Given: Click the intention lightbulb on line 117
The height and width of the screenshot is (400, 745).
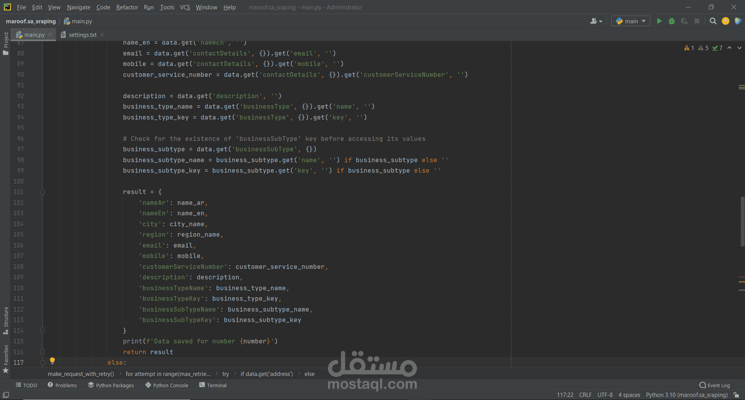Looking at the screenshot, I should [x=52, y=361].
